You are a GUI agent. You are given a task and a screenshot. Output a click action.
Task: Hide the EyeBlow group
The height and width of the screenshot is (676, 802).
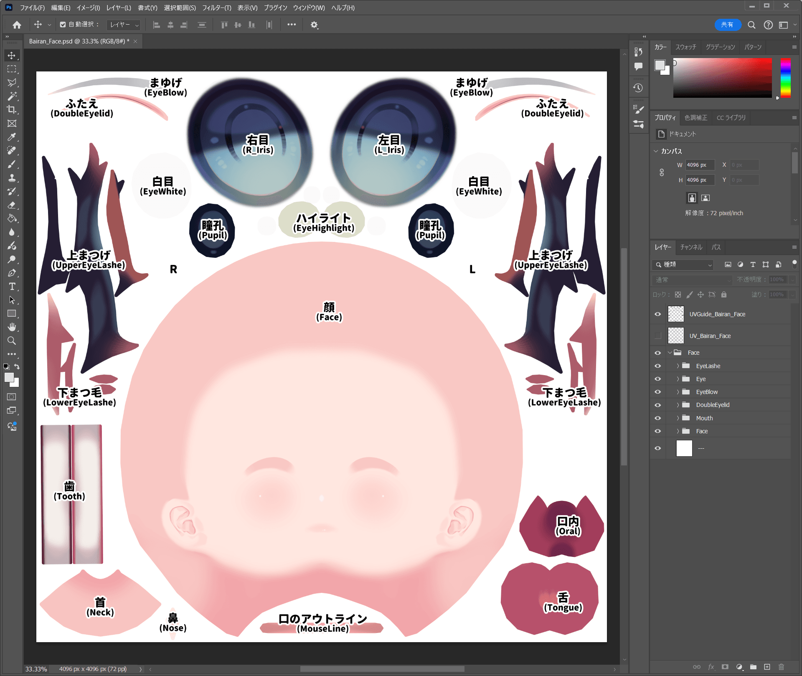(658, 392)
